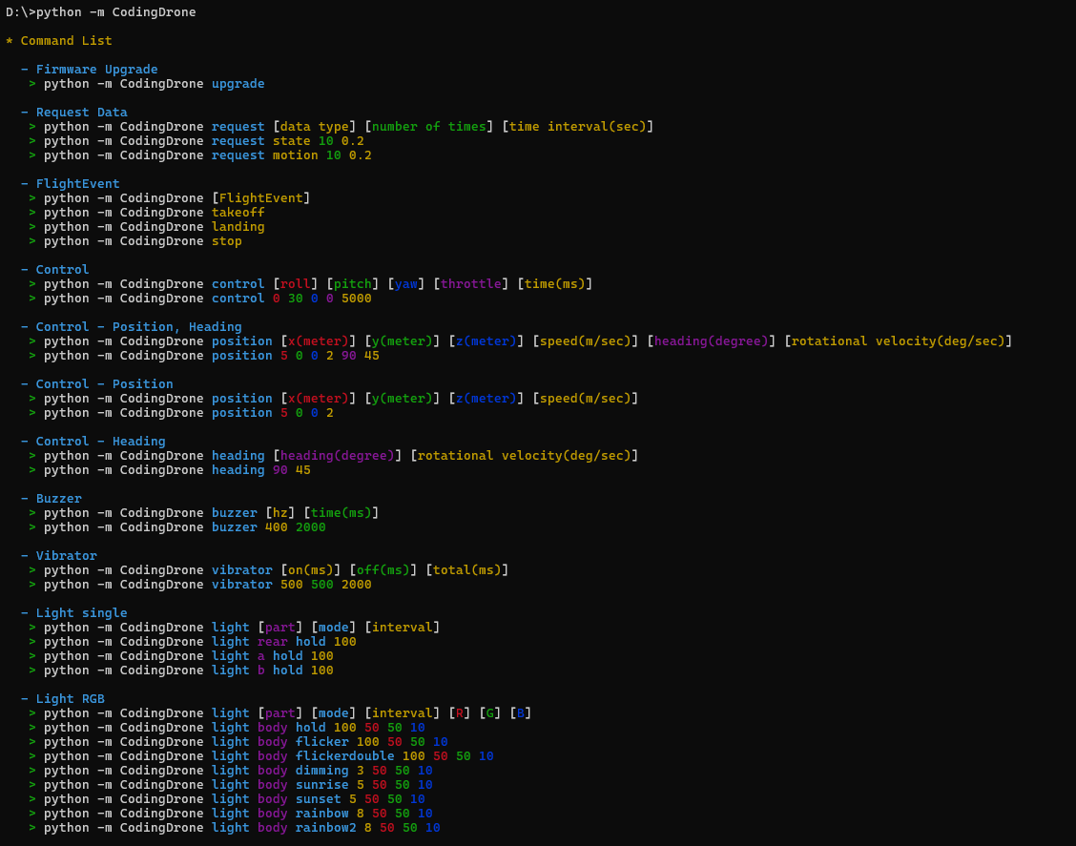Select the value '5000' in control example

click(356, 299)
